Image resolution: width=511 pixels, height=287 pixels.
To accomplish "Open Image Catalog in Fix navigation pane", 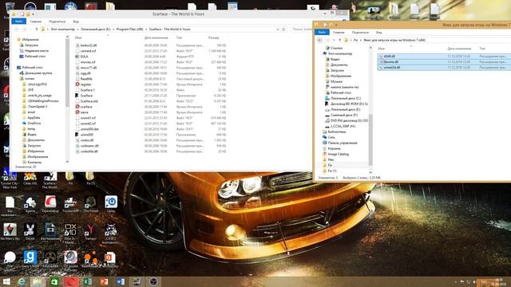I will tap(335, 154).
